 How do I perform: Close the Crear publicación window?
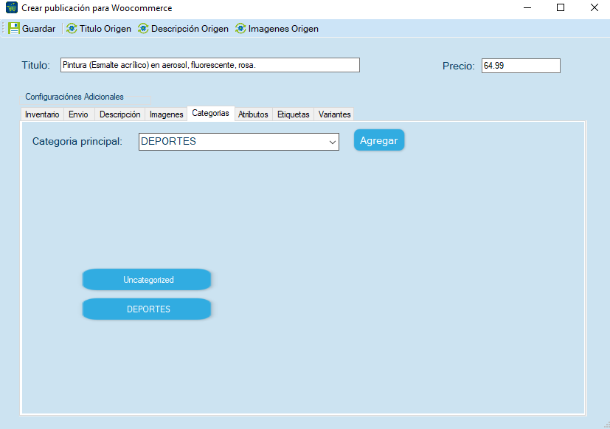pyautogui.click(x=594, y=8)
